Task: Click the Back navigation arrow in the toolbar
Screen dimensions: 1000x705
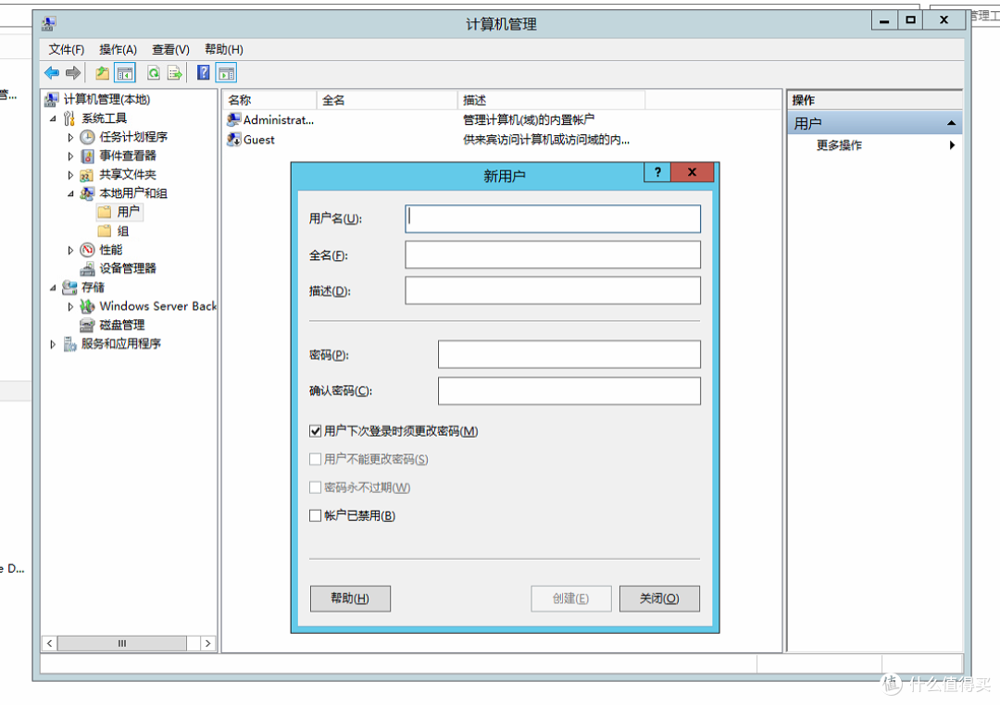Action: tap(51, 72)
